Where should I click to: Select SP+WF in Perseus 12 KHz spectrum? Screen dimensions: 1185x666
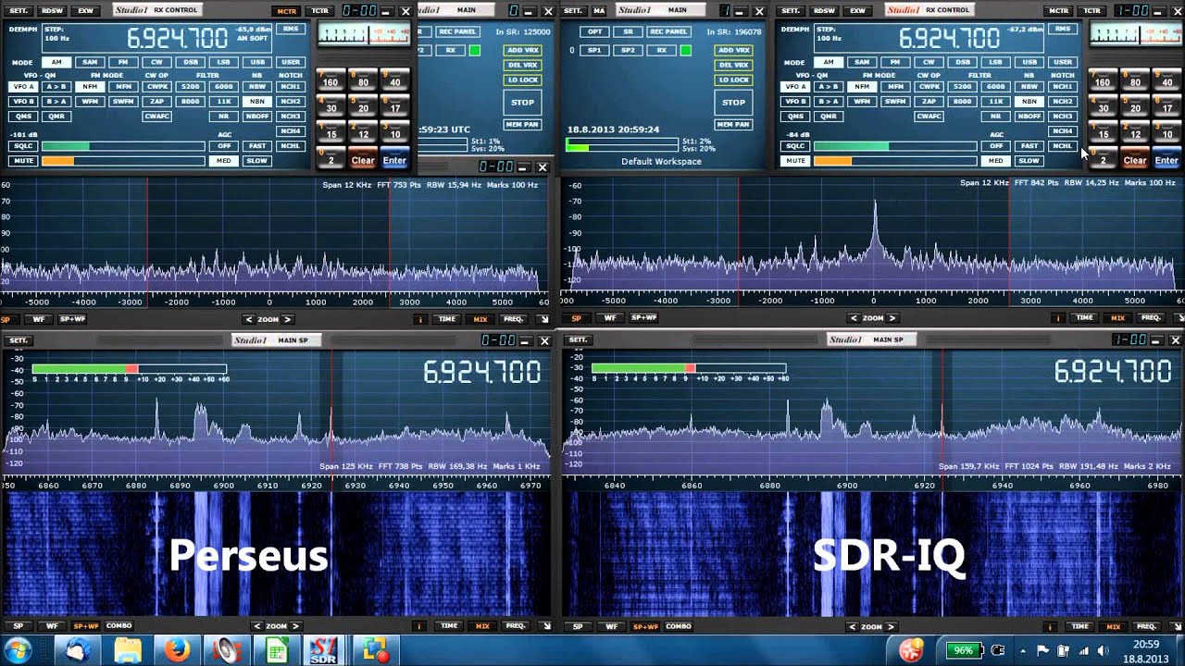point(72,318)
